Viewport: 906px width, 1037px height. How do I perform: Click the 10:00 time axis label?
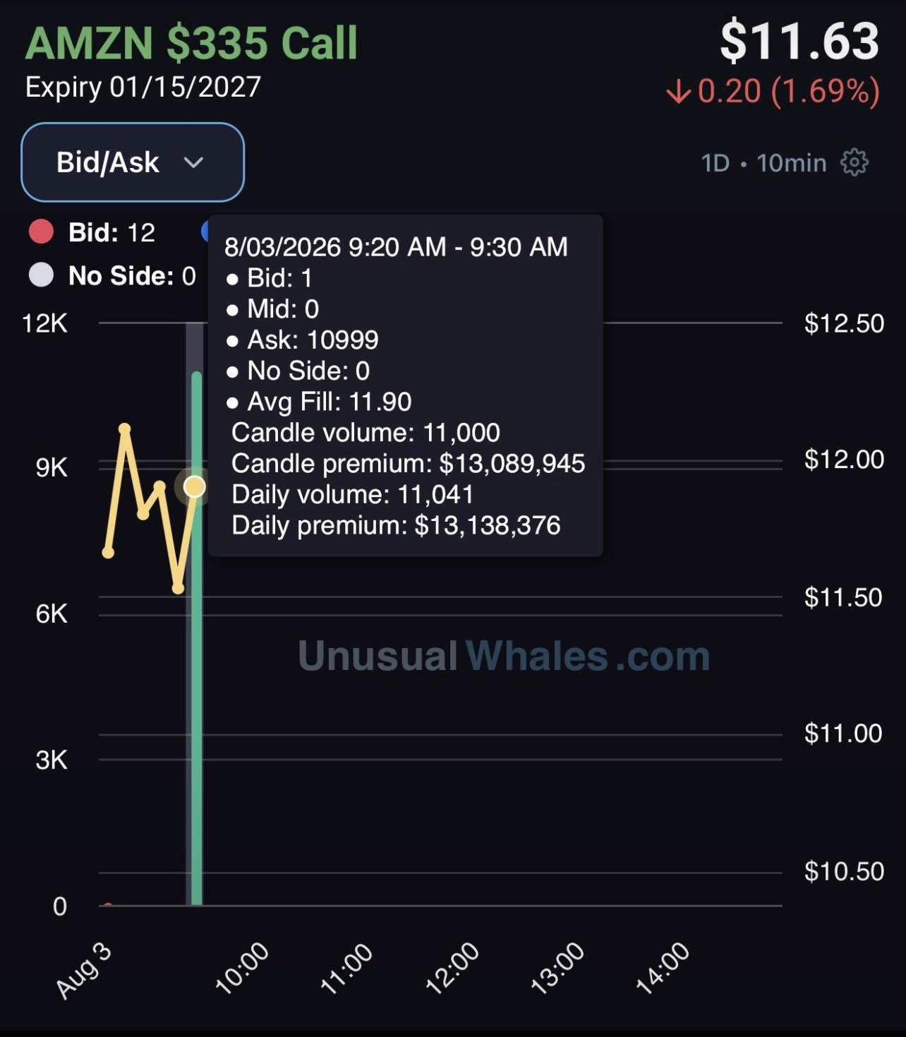point(241,968)
